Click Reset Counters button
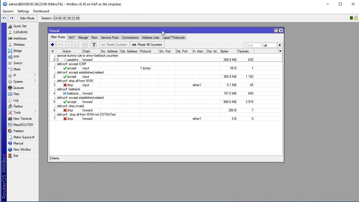359x202 pixels. 114,45
